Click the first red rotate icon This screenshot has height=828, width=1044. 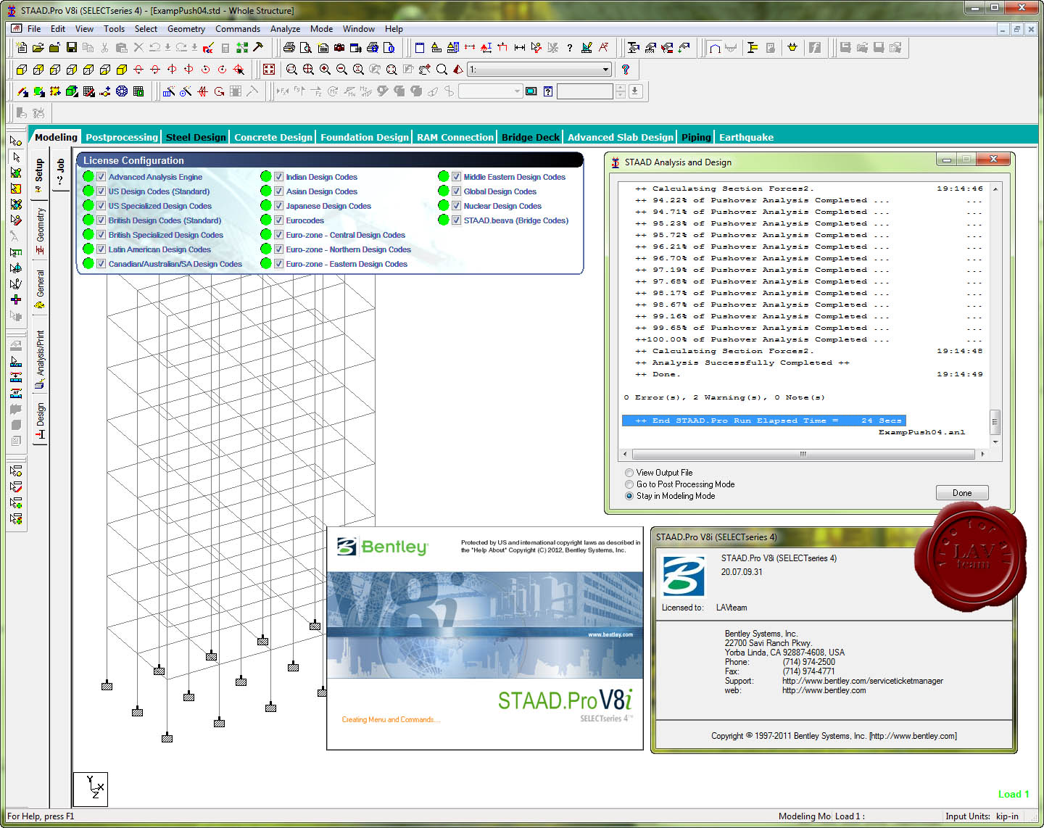click(138, 70)
